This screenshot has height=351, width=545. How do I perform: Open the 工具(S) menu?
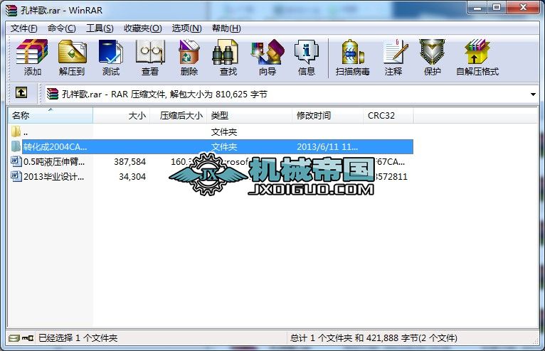100,28
